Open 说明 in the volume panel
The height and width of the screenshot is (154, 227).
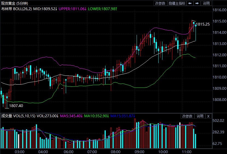pyautogui.click(x=200, y=116)
